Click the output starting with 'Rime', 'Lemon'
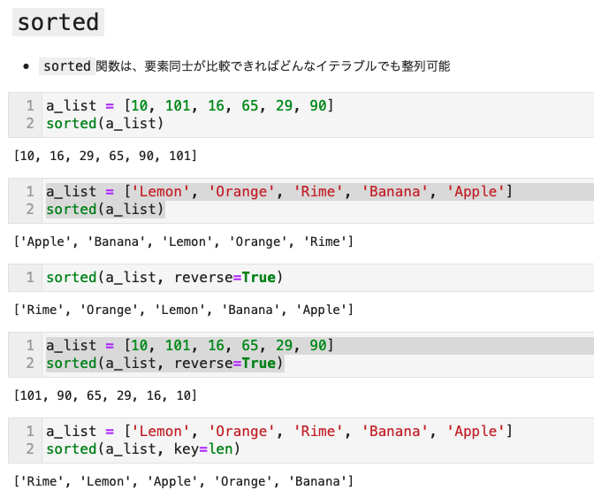Image resolution: width=594 pixels, height=498 pixels. click(184, 481)
